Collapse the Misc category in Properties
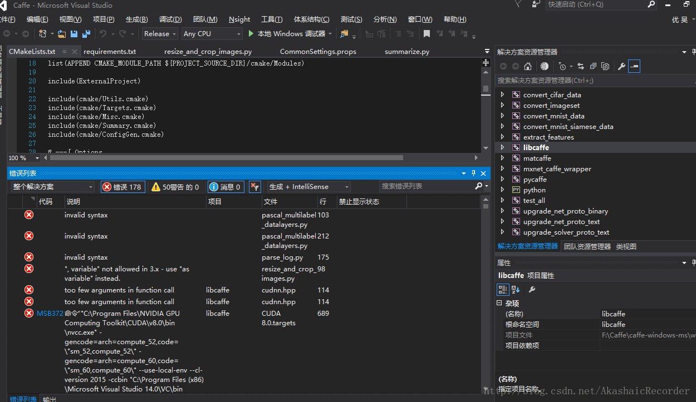Viewport: 696px width, 402px height. (x=499, y=304)
